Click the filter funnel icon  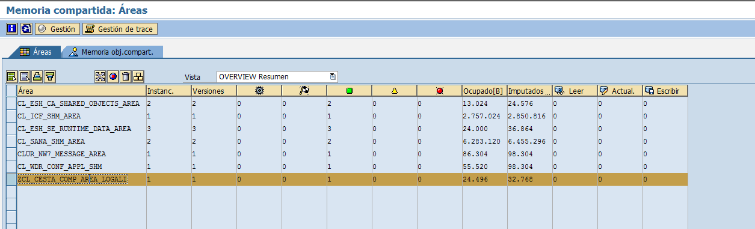[x=50, y=76]
